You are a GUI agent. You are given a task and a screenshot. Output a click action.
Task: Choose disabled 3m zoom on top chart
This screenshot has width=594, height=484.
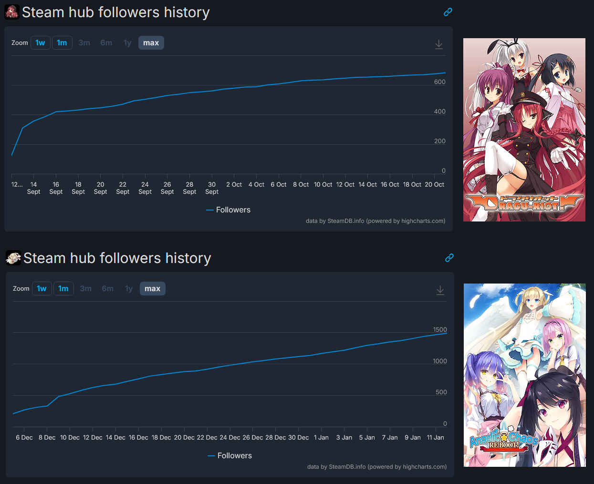pos(84,43)
